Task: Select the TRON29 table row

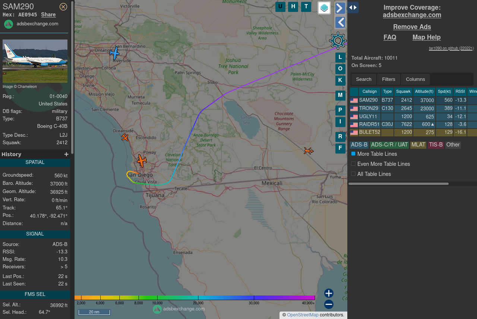Action: [x=413, y=108]
